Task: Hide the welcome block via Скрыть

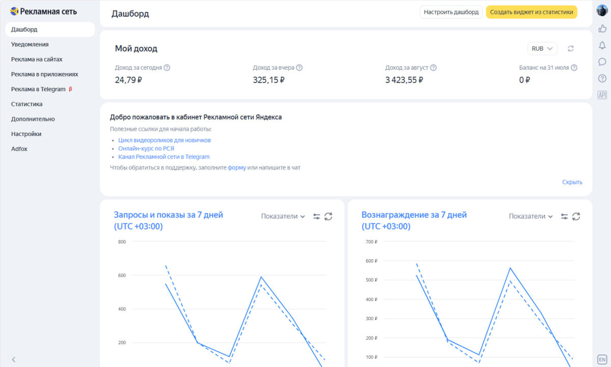Action: 572,182
